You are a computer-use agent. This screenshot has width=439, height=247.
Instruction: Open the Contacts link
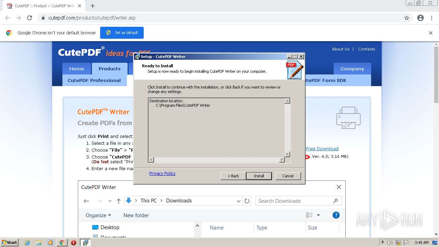click(366, 49)
